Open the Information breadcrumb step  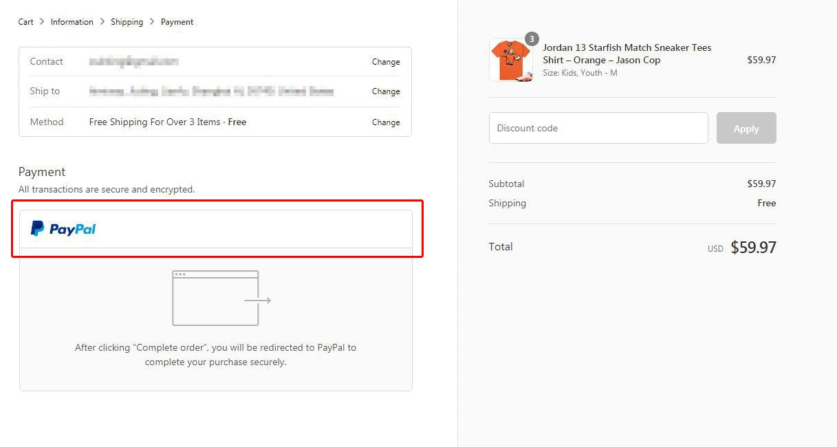click(72, 22)
